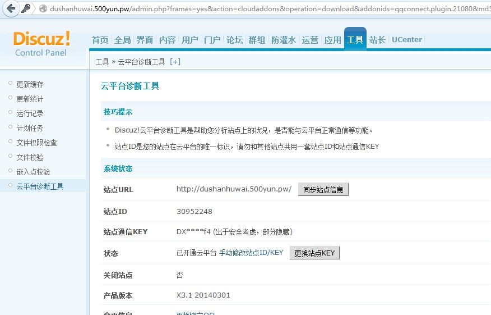The width and height of the screenshot is (491, 315).
Task: Open the 应用 menu tab
Action: [332, 40]
